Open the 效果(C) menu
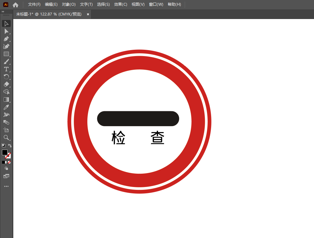 coord(121,4)
